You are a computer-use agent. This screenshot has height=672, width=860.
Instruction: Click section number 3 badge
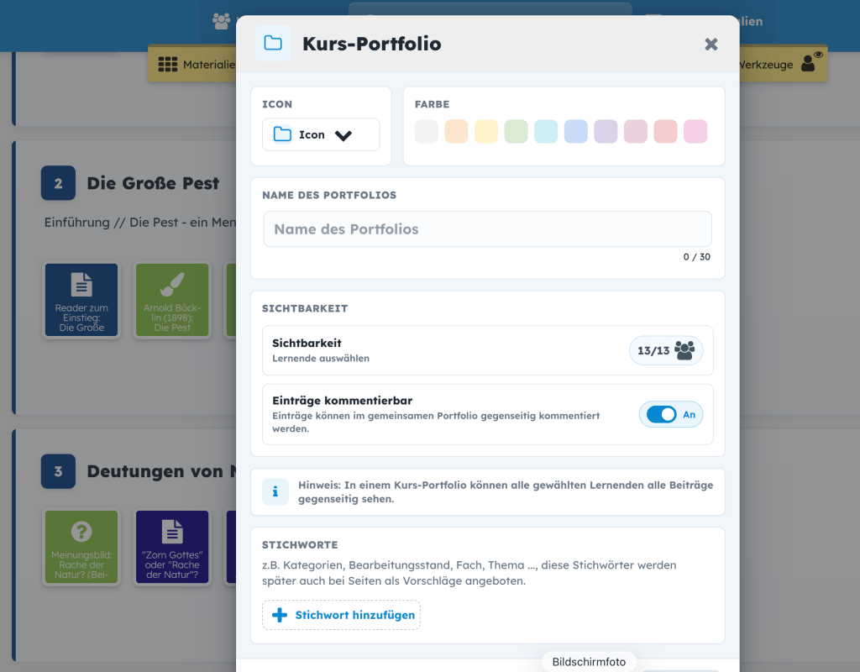[58, 471]
